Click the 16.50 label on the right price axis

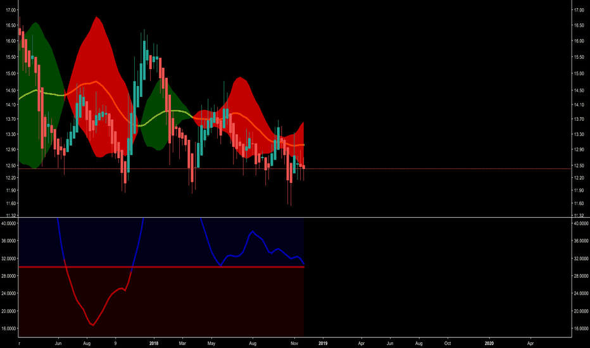click(579, 25)
